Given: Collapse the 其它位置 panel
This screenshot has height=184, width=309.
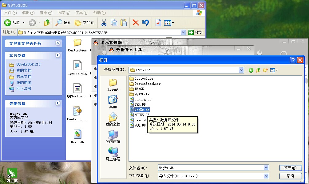Looking at the screenshot, I should point(57,55).
